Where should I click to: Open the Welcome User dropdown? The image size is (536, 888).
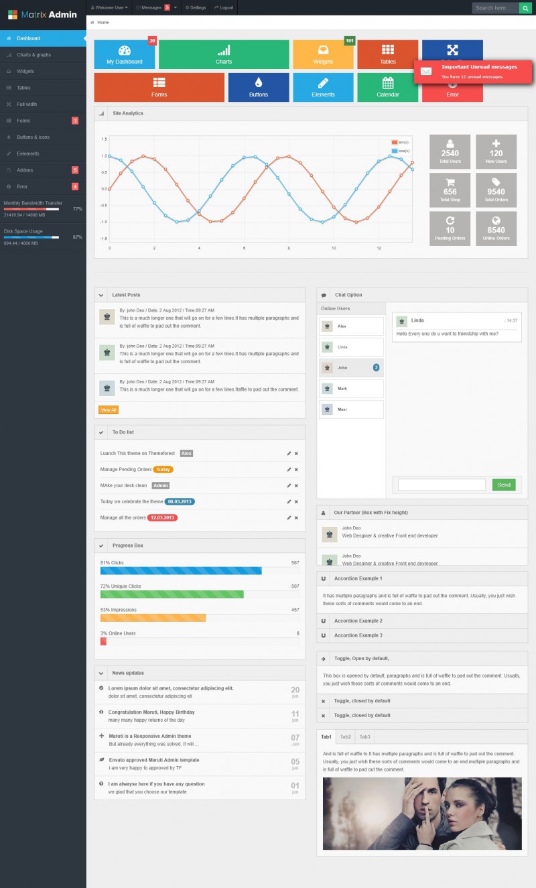pos(109,7)
